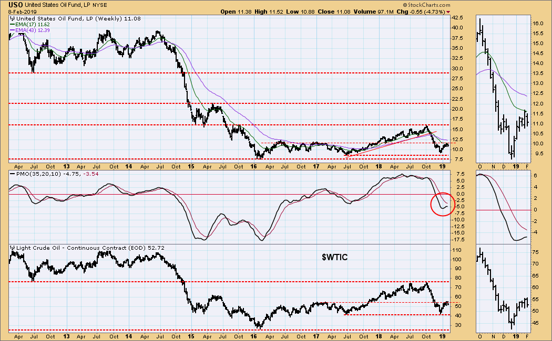Select the EMA(43) 12.39 legend text
The width and height of the screenshot is (552, 341).
33,30
